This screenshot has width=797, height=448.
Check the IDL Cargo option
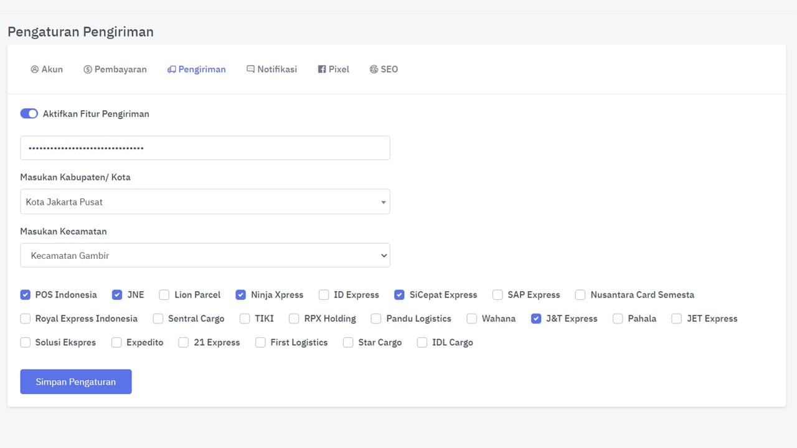pyautogui.click(x=422, y=342)
